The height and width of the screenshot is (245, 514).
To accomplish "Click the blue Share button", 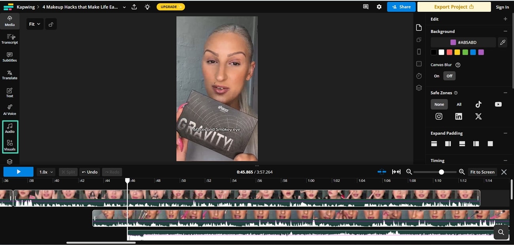I will pyautogui.click(x=401, y=7).
